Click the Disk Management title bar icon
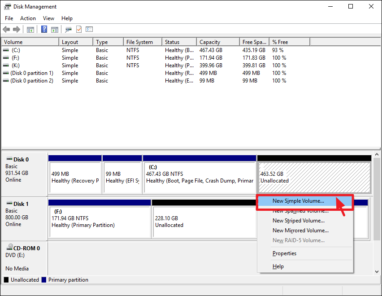This screenshot has width=382, height=296. point(7,7)
